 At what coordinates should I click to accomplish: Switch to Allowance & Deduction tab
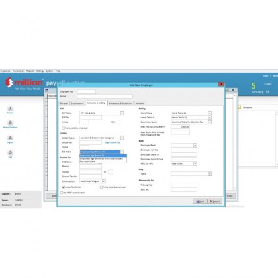(x=120, y=103)
